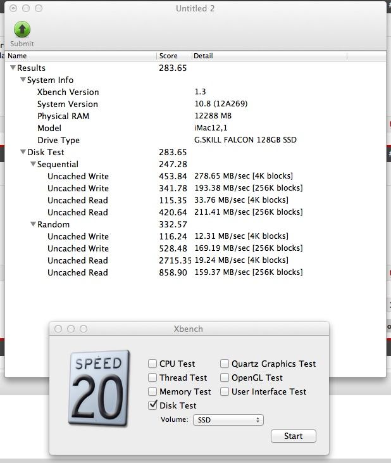The width and height of the screenshot is (391, 463).
Task: Click the Xbench window title bar text
Action: (189, 329)
